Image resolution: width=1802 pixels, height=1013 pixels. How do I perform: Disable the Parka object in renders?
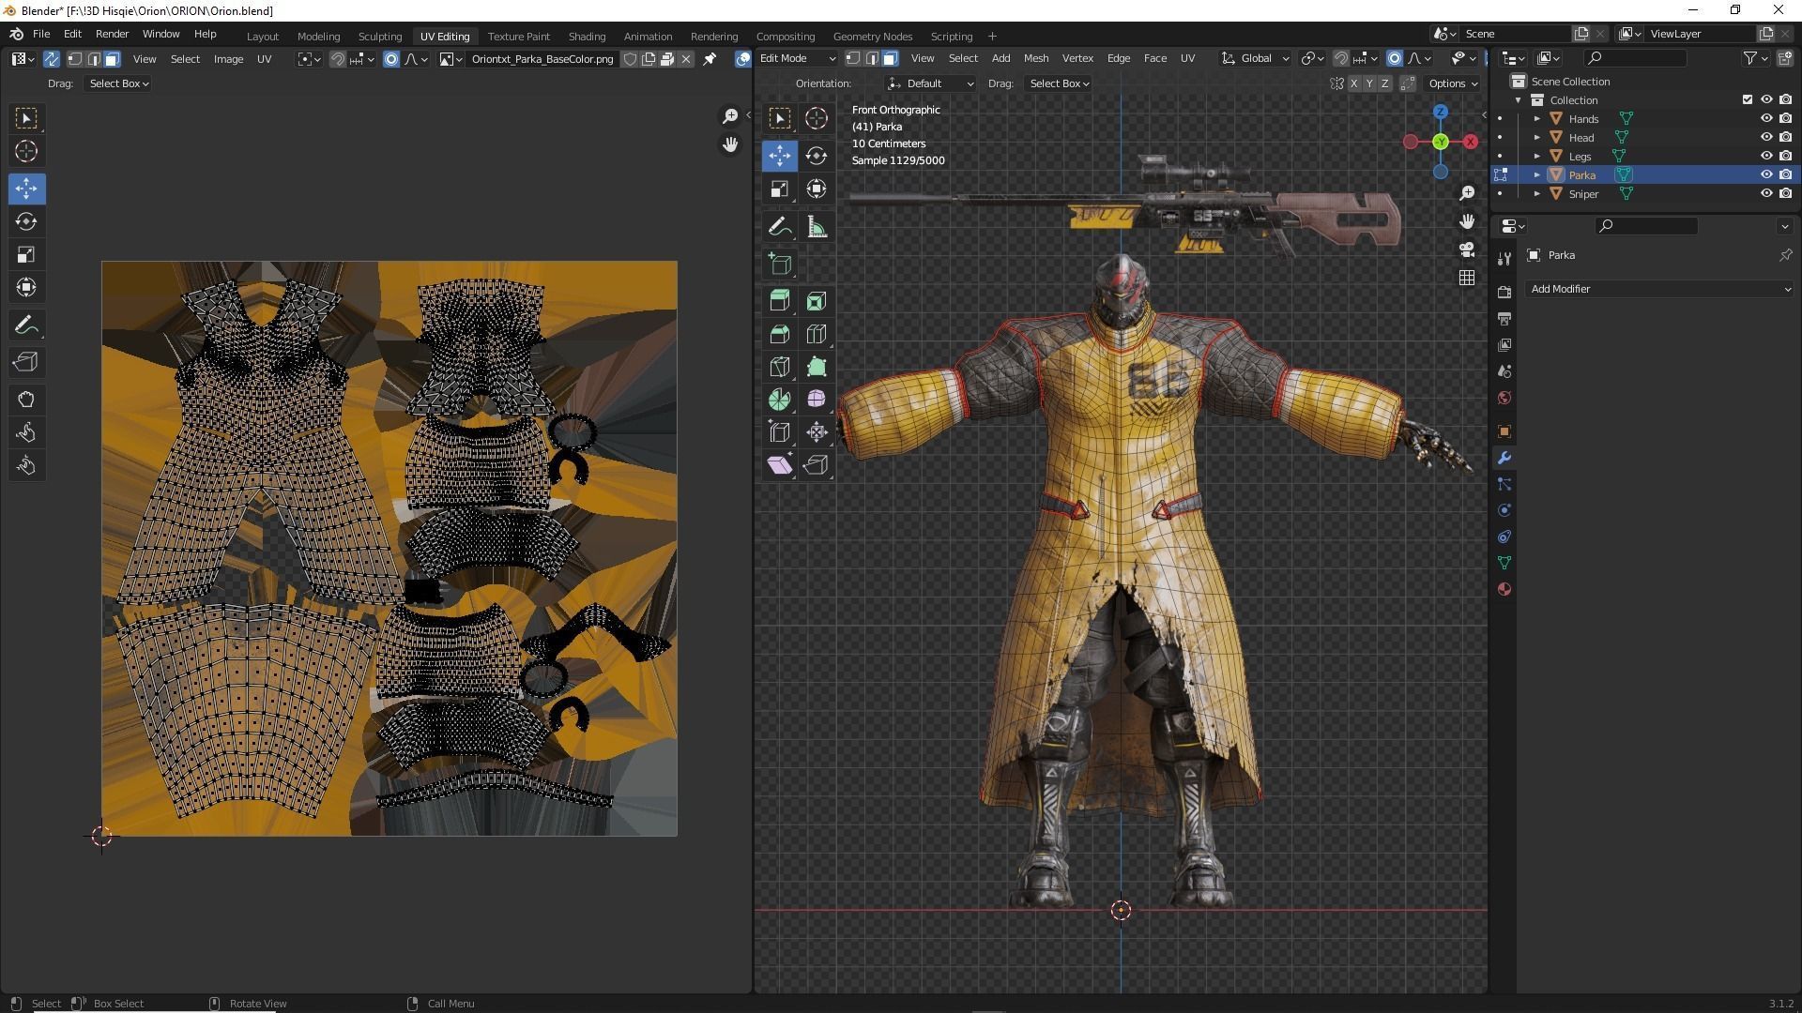tap(1786, 175)
